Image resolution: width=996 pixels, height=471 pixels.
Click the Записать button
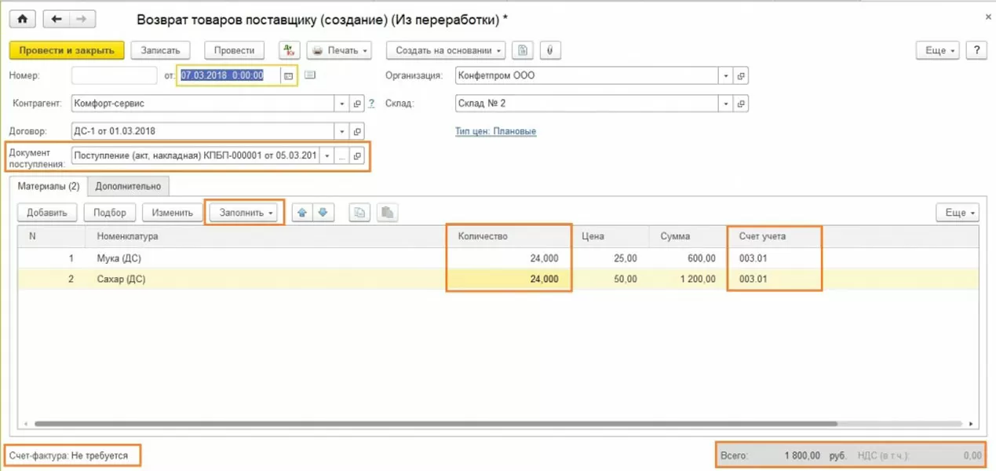point(160,50)
